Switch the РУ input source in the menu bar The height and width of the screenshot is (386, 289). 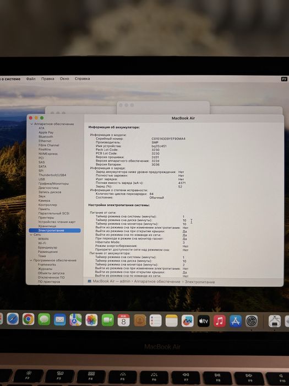click(x=285, y=79)
